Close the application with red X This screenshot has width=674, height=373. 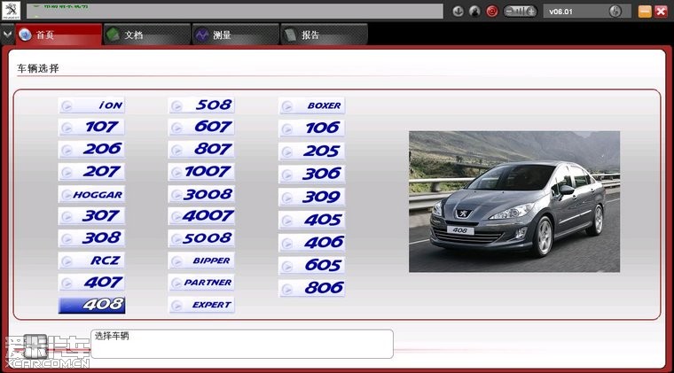pyautogui.click(x=661, y=12)
